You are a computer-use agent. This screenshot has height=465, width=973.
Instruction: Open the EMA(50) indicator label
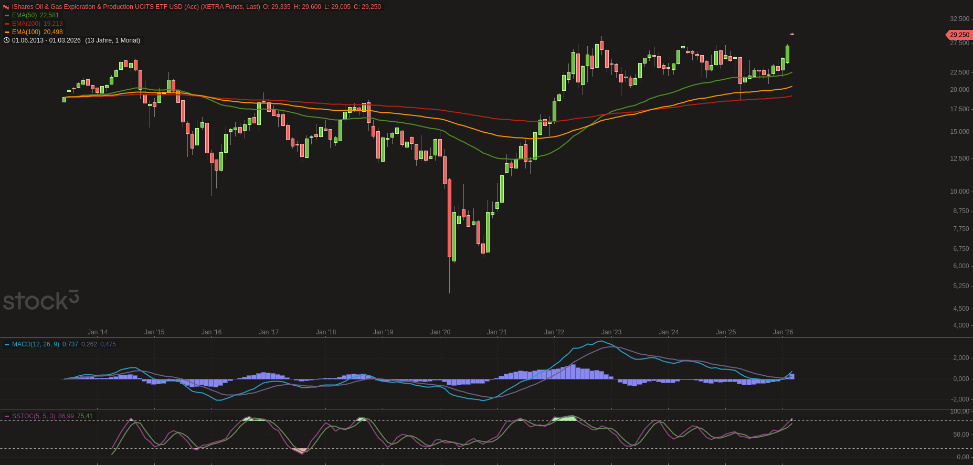tap(25, 15)
